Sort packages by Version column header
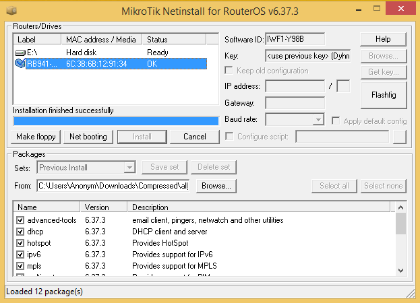Screen dimensions: 420x303 (103, 207)
